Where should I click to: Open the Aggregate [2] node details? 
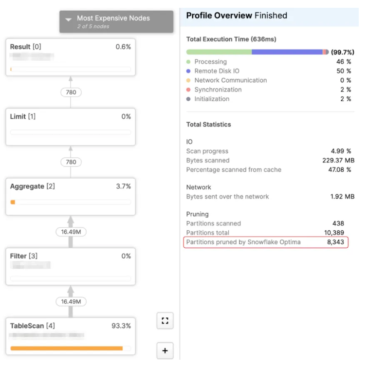point(70,196)
